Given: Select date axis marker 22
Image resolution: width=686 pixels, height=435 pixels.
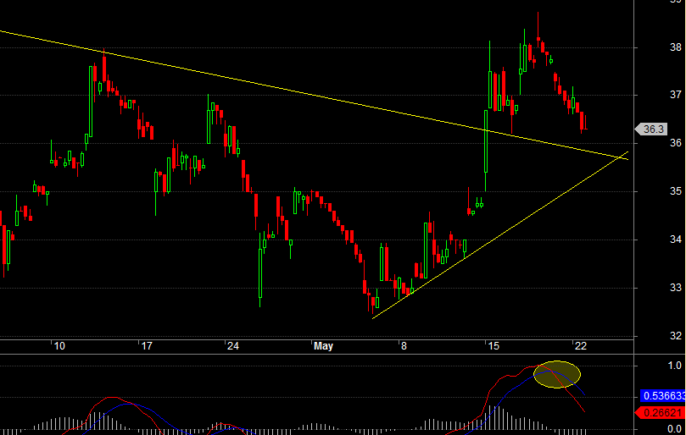Looking at the screenshot, I should [580, 346].
